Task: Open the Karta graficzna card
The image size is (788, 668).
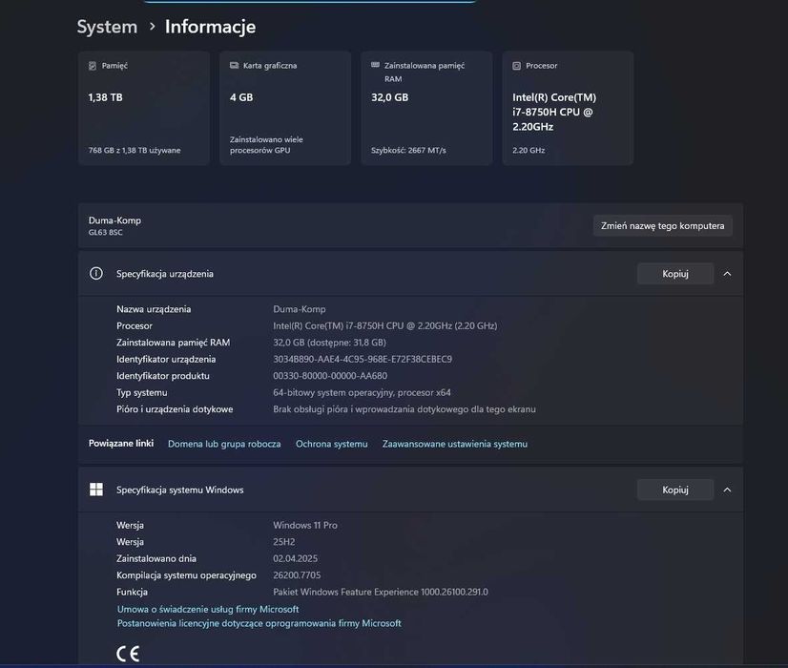Action: coord(285,108)
